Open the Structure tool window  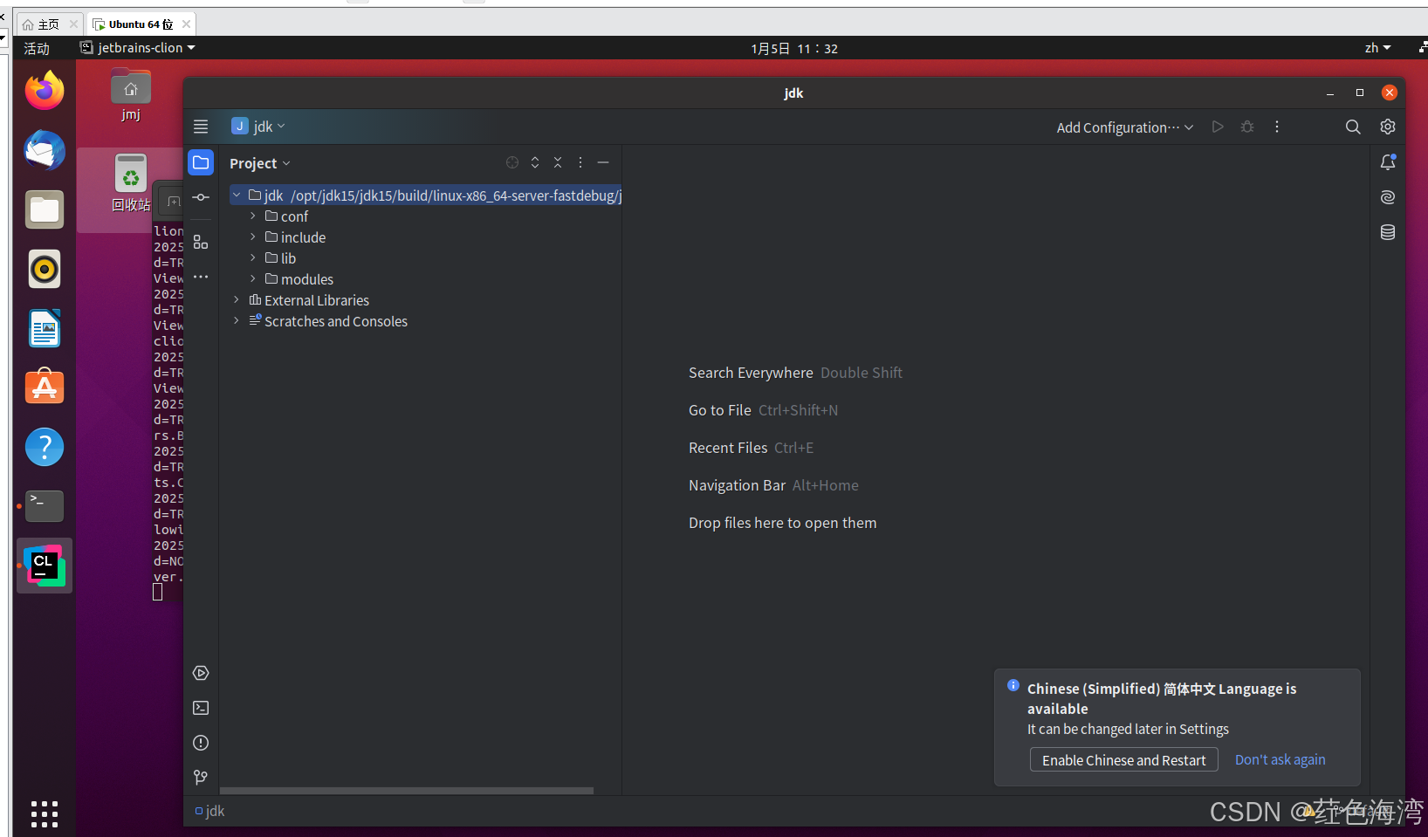(x=201, y=242)
